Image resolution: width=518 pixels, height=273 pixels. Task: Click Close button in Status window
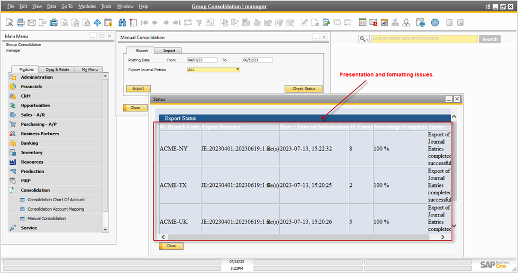click(171, 246)
